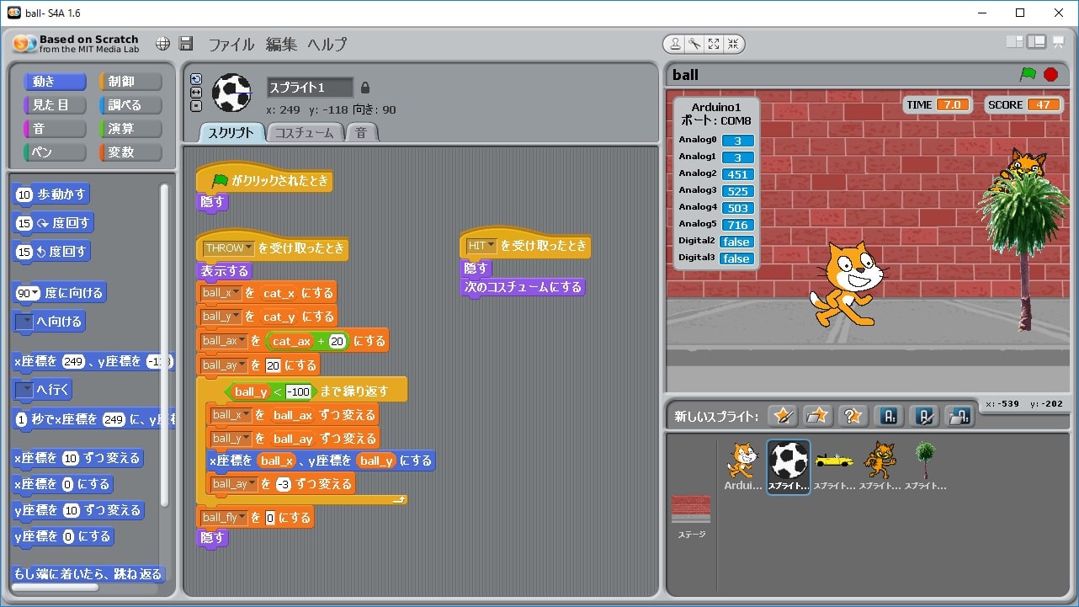Click the blocks palette horizontal scrollbar
The height and width of the screenshot is (607, 1079).
(x=55, y=588)
